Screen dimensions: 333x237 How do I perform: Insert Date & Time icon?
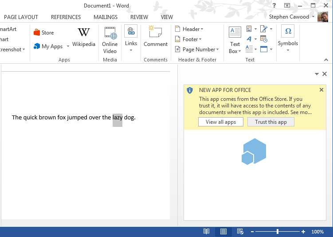[264, 39]
